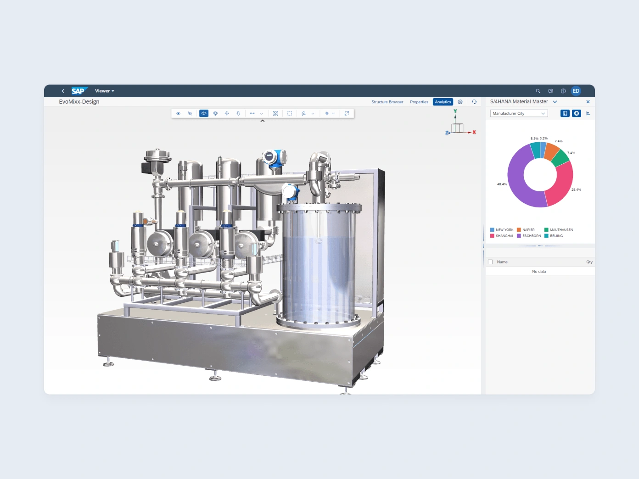Open the help question mark icon
This screenshot has width=639, height=479.
click(x=563, y=91)
